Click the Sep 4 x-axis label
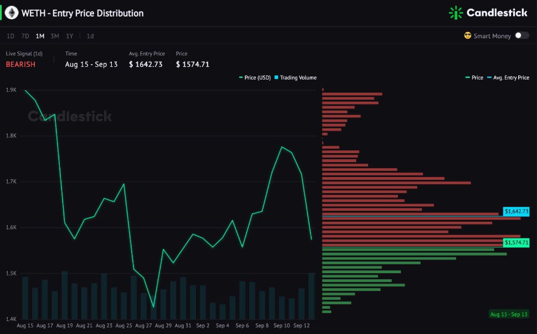Viewport: 537px width, 334px height. (x=223, y=326)
